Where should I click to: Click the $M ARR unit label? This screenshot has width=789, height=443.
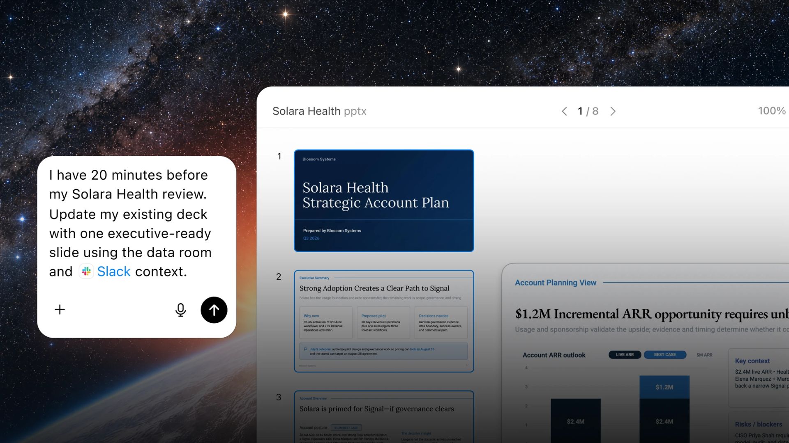click(704, 355)
